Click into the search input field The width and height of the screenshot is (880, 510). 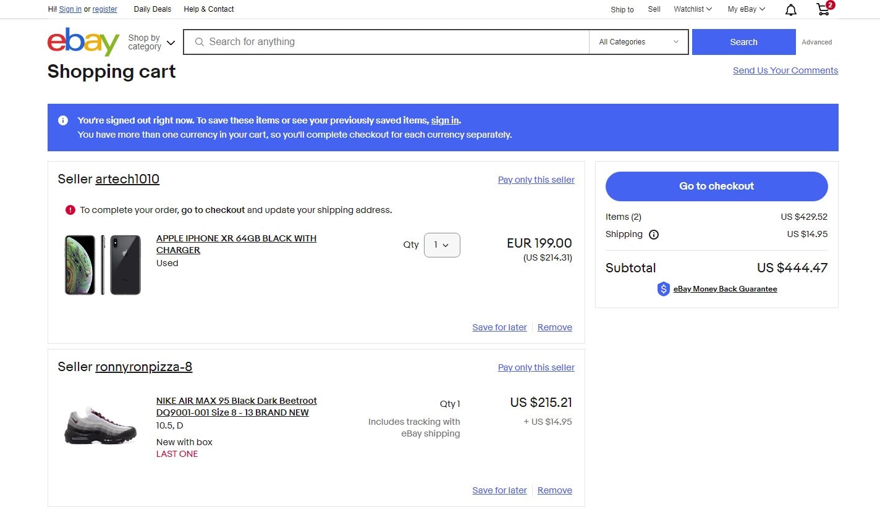click(383, 41)
